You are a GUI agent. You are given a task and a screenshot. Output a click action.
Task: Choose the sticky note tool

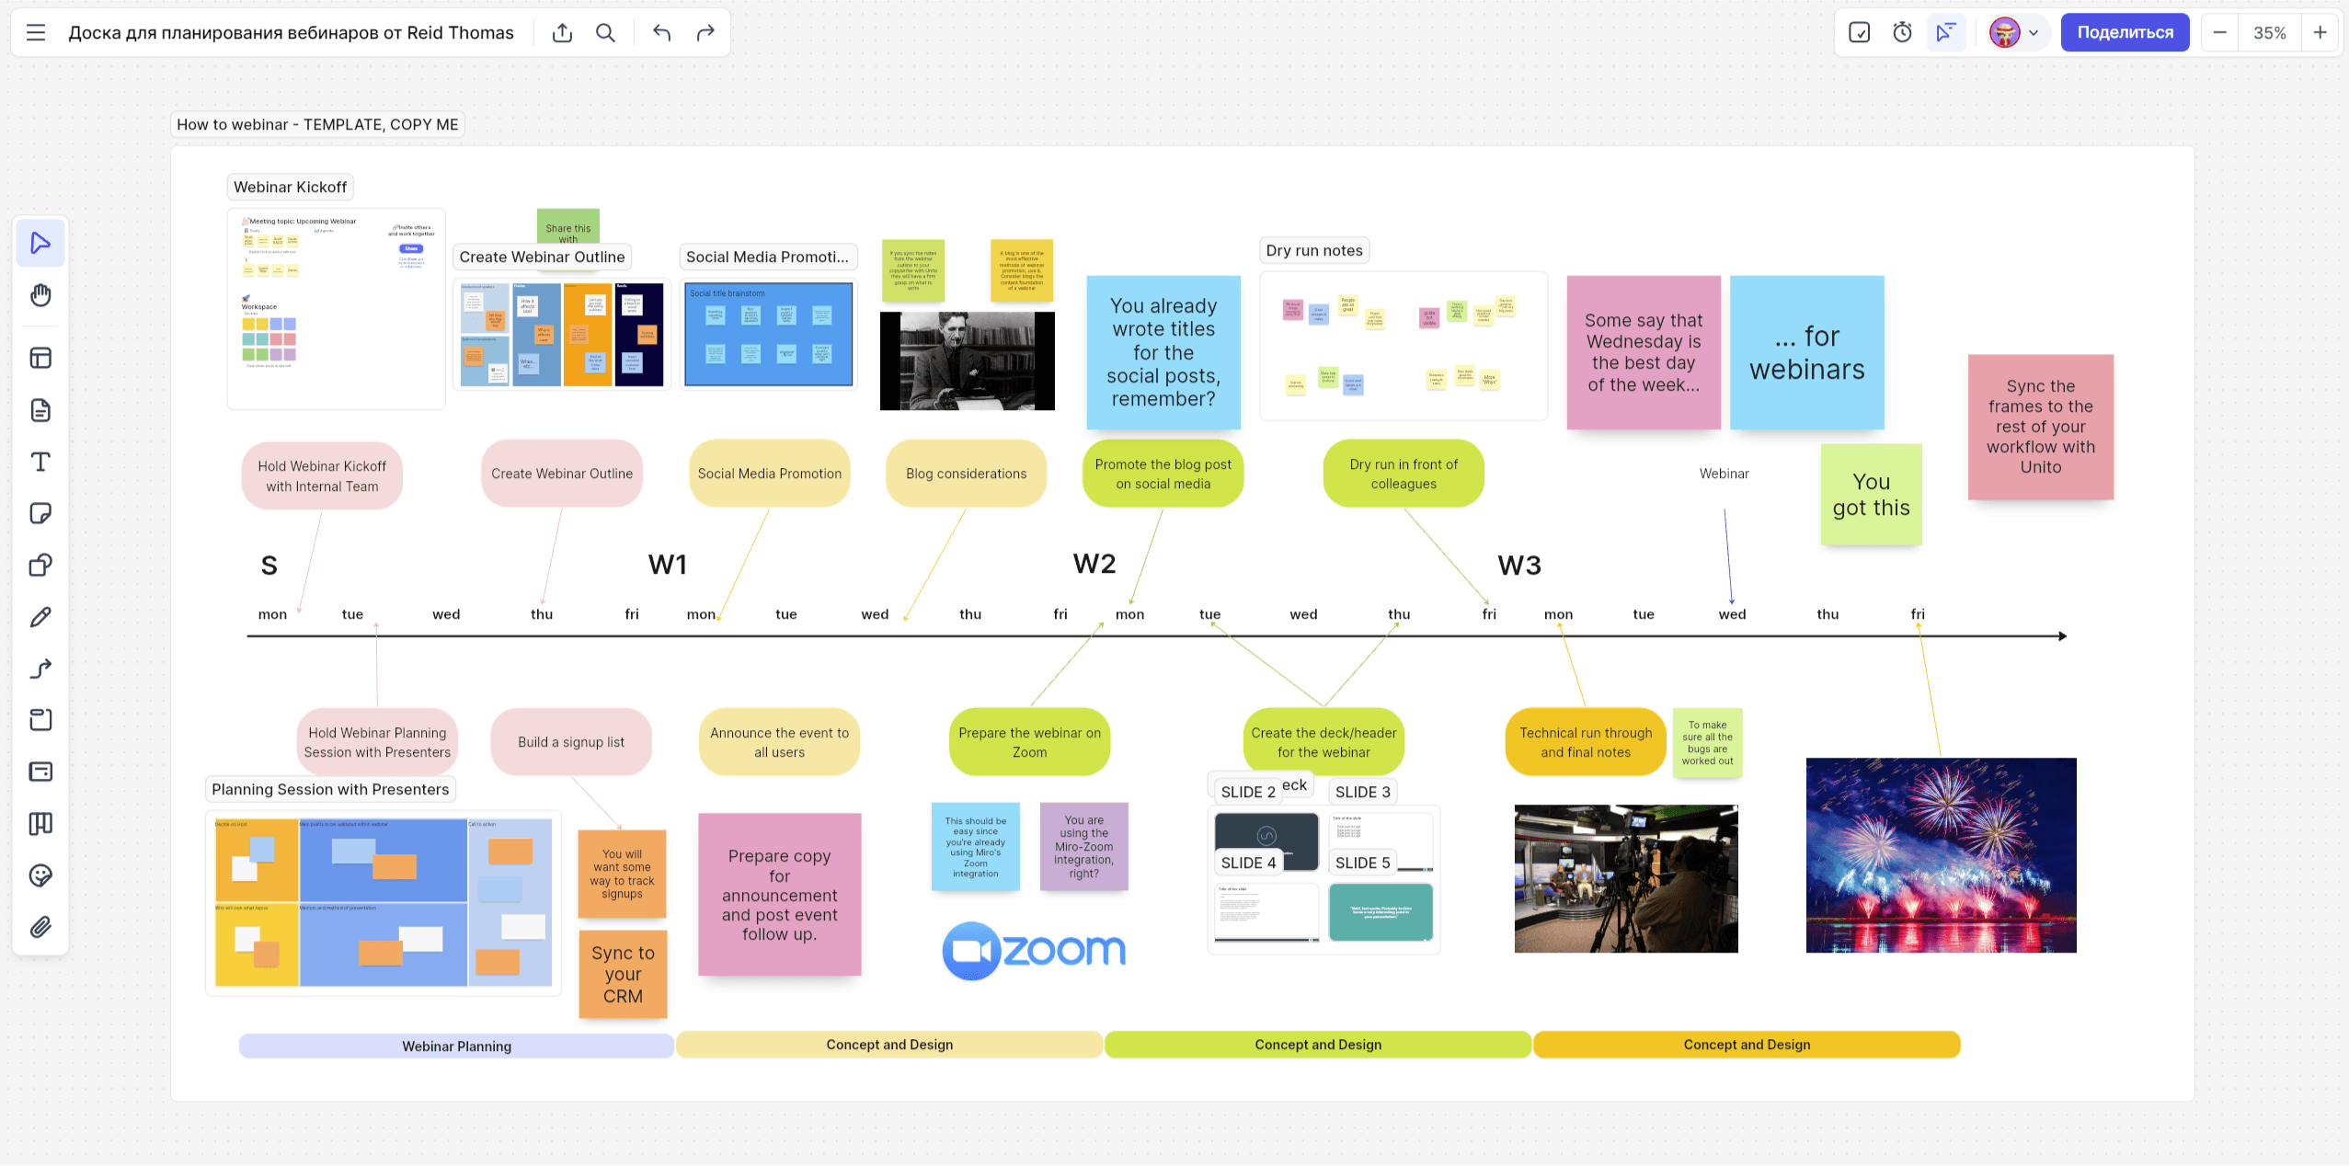coord(40,513)
